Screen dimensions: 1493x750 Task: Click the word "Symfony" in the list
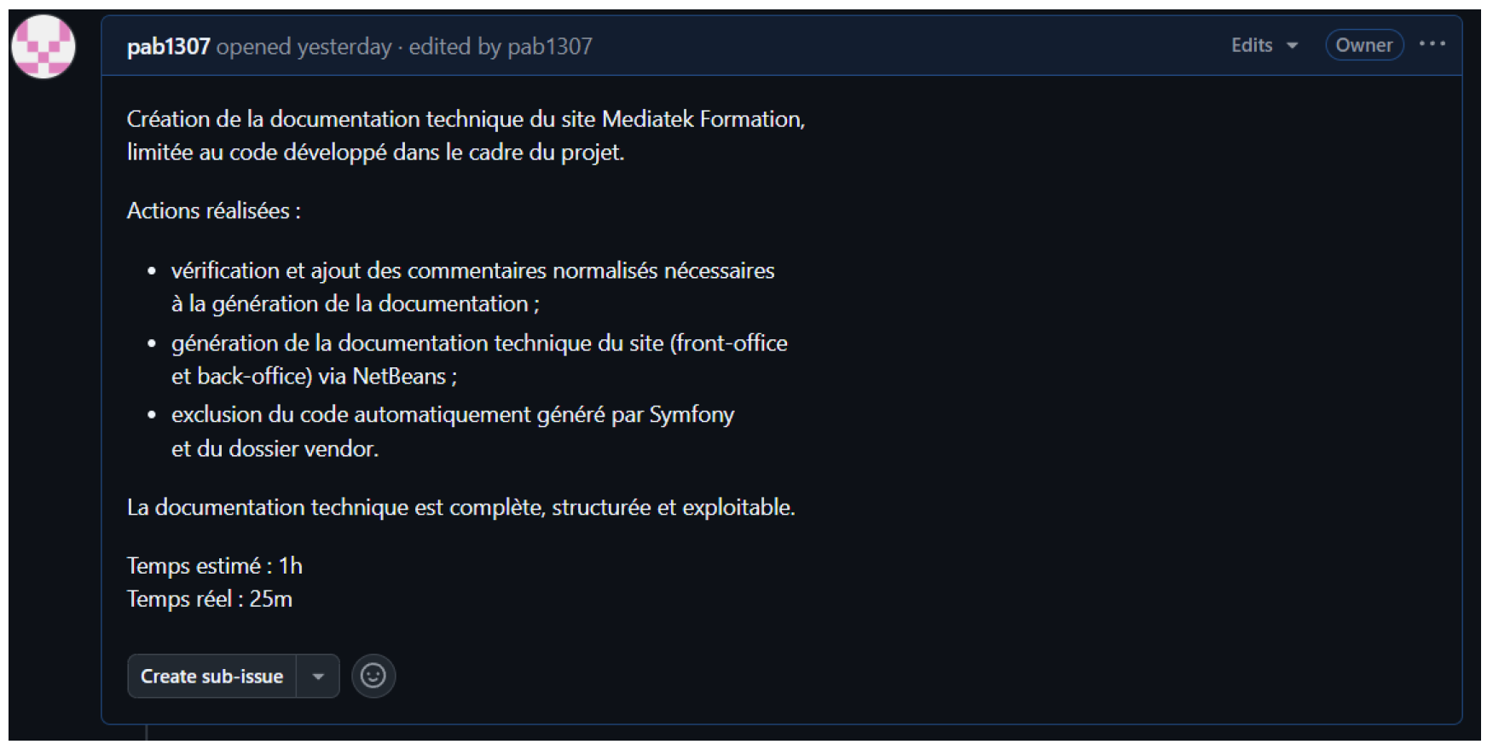click(x=692, y=415)
